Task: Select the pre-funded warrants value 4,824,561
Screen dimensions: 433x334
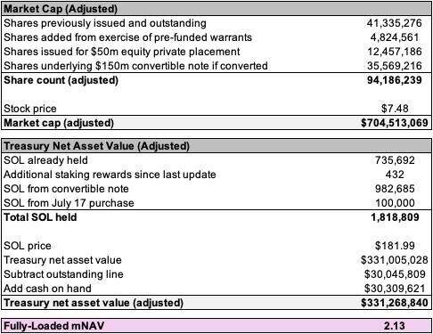Action: tap(395, 37)
